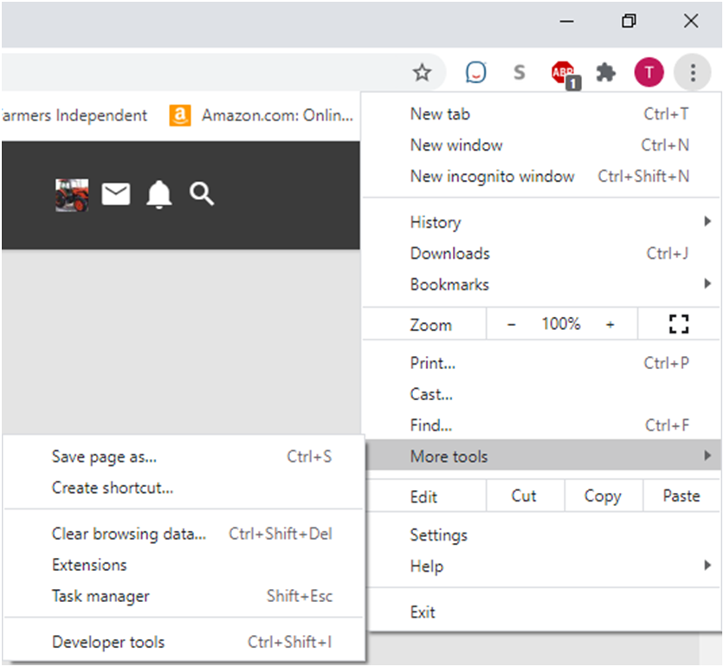Open Developer tools from submenu
This screenshot has width=724, height=667.
tap(108, 642)
